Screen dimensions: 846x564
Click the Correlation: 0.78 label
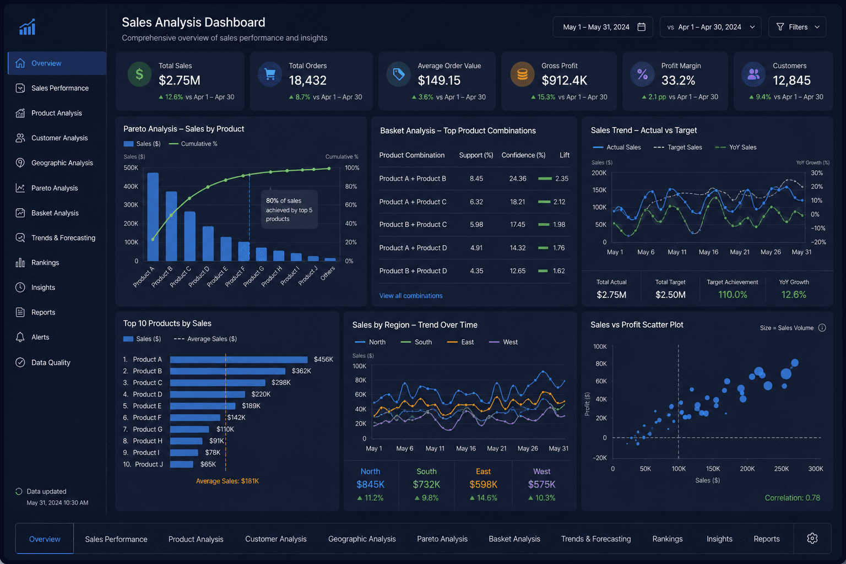coord(792,498)
